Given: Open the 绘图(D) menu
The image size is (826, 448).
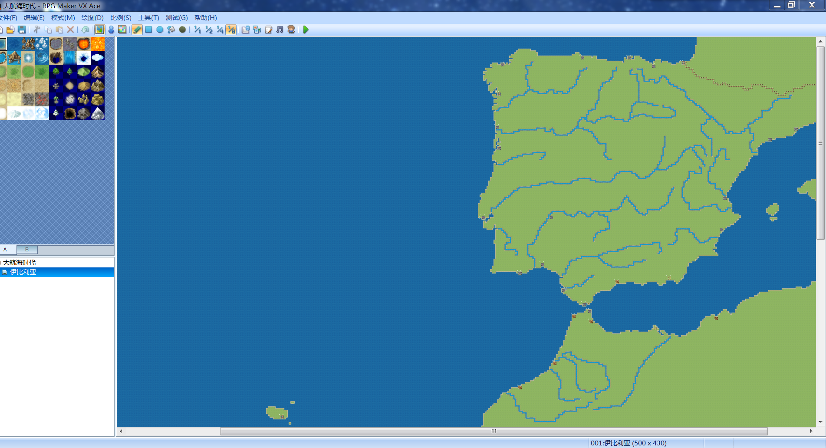Looking at the screenshot, I should (92, 18).
